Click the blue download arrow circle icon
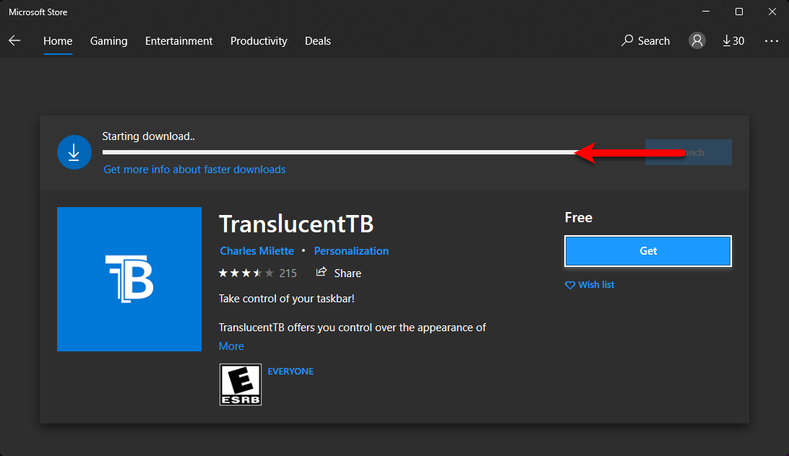This screenshot has height=456, width=789. coord(74,152)
